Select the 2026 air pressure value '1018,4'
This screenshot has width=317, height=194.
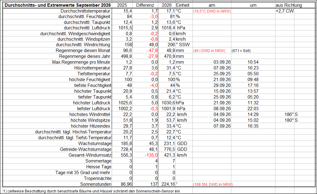click(x=168, y=28)
